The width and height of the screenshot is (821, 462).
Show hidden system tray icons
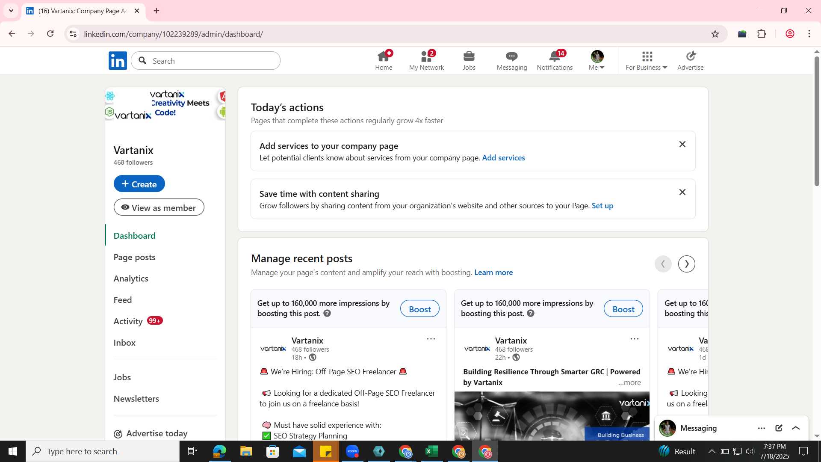[x=712, y=451]
